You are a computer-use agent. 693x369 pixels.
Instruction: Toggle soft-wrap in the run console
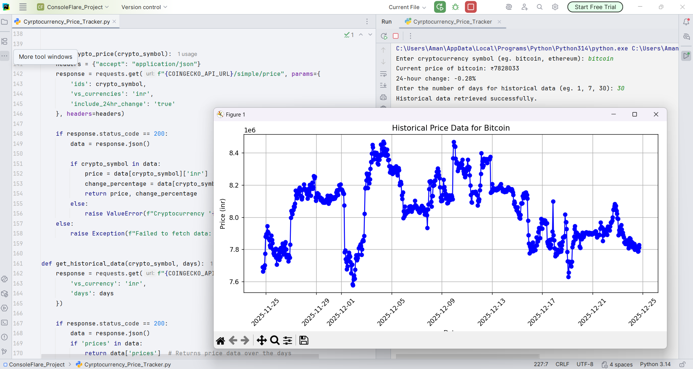click(383, 74)
